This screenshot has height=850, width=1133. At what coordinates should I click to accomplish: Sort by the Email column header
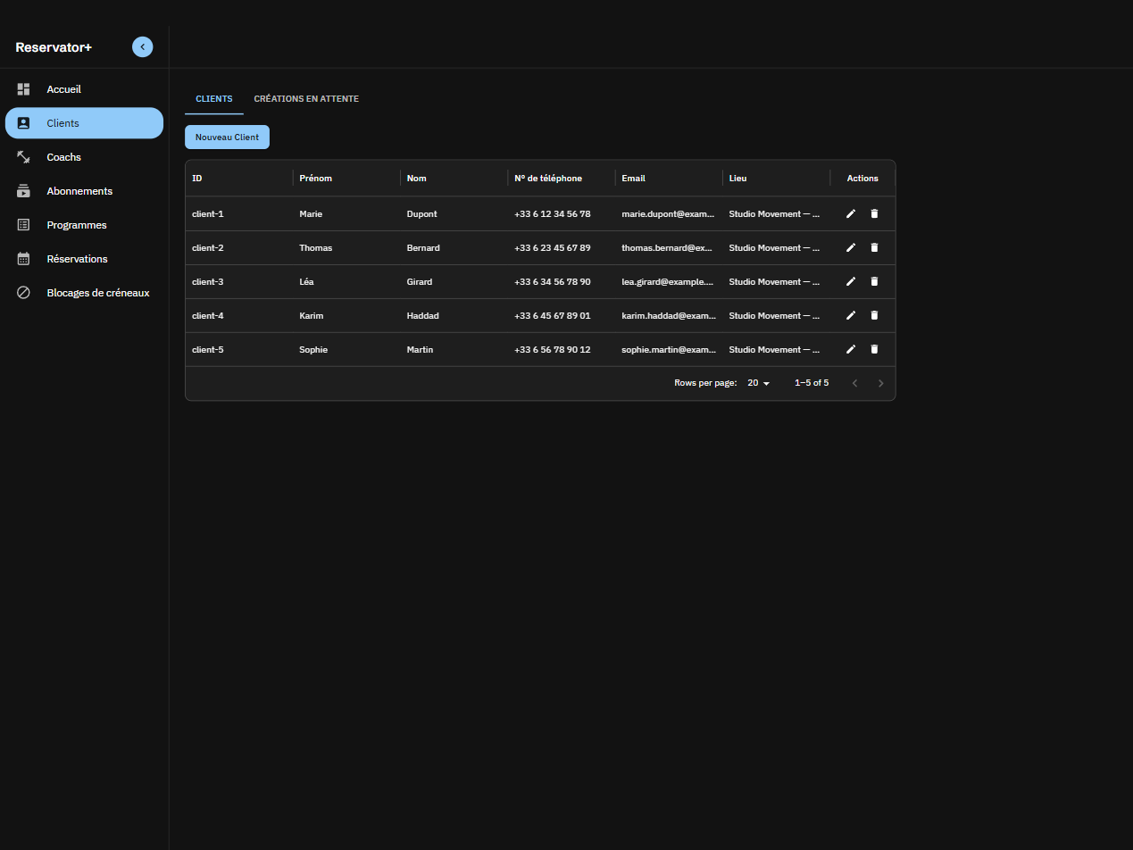click(669, 179)
